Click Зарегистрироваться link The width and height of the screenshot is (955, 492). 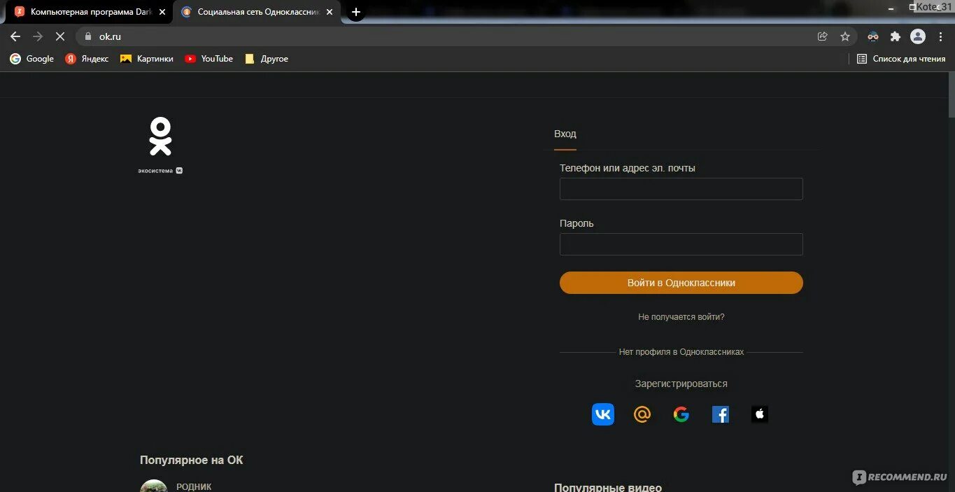(681, 384)
